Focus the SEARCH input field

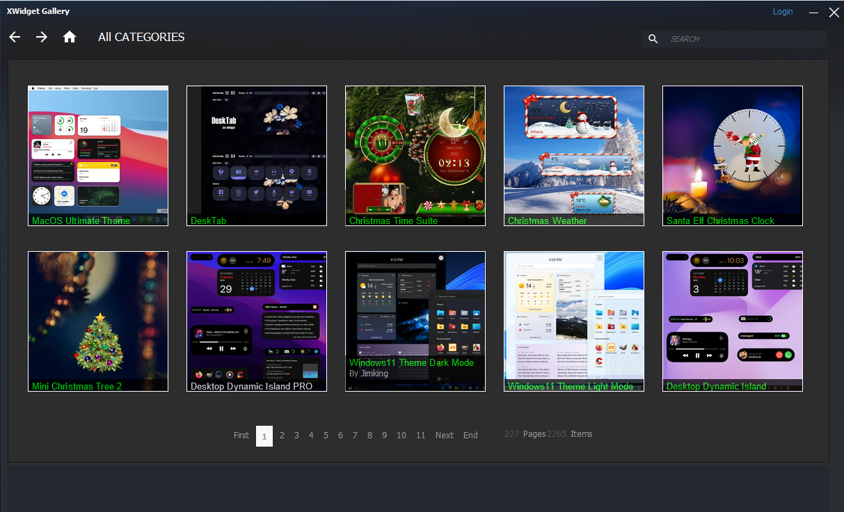(746, 39)
